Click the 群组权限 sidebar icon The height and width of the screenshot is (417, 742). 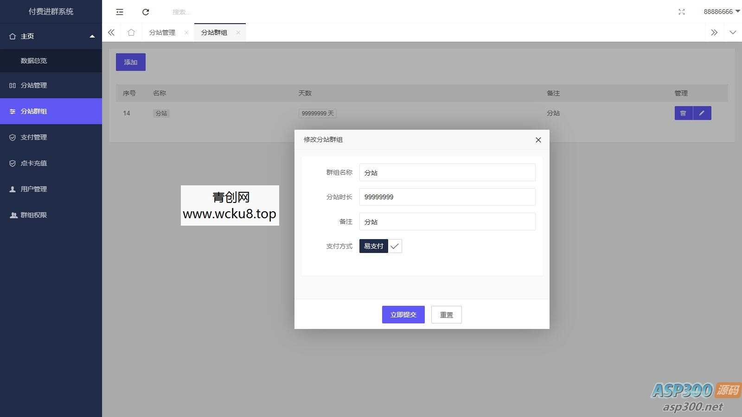13,215
